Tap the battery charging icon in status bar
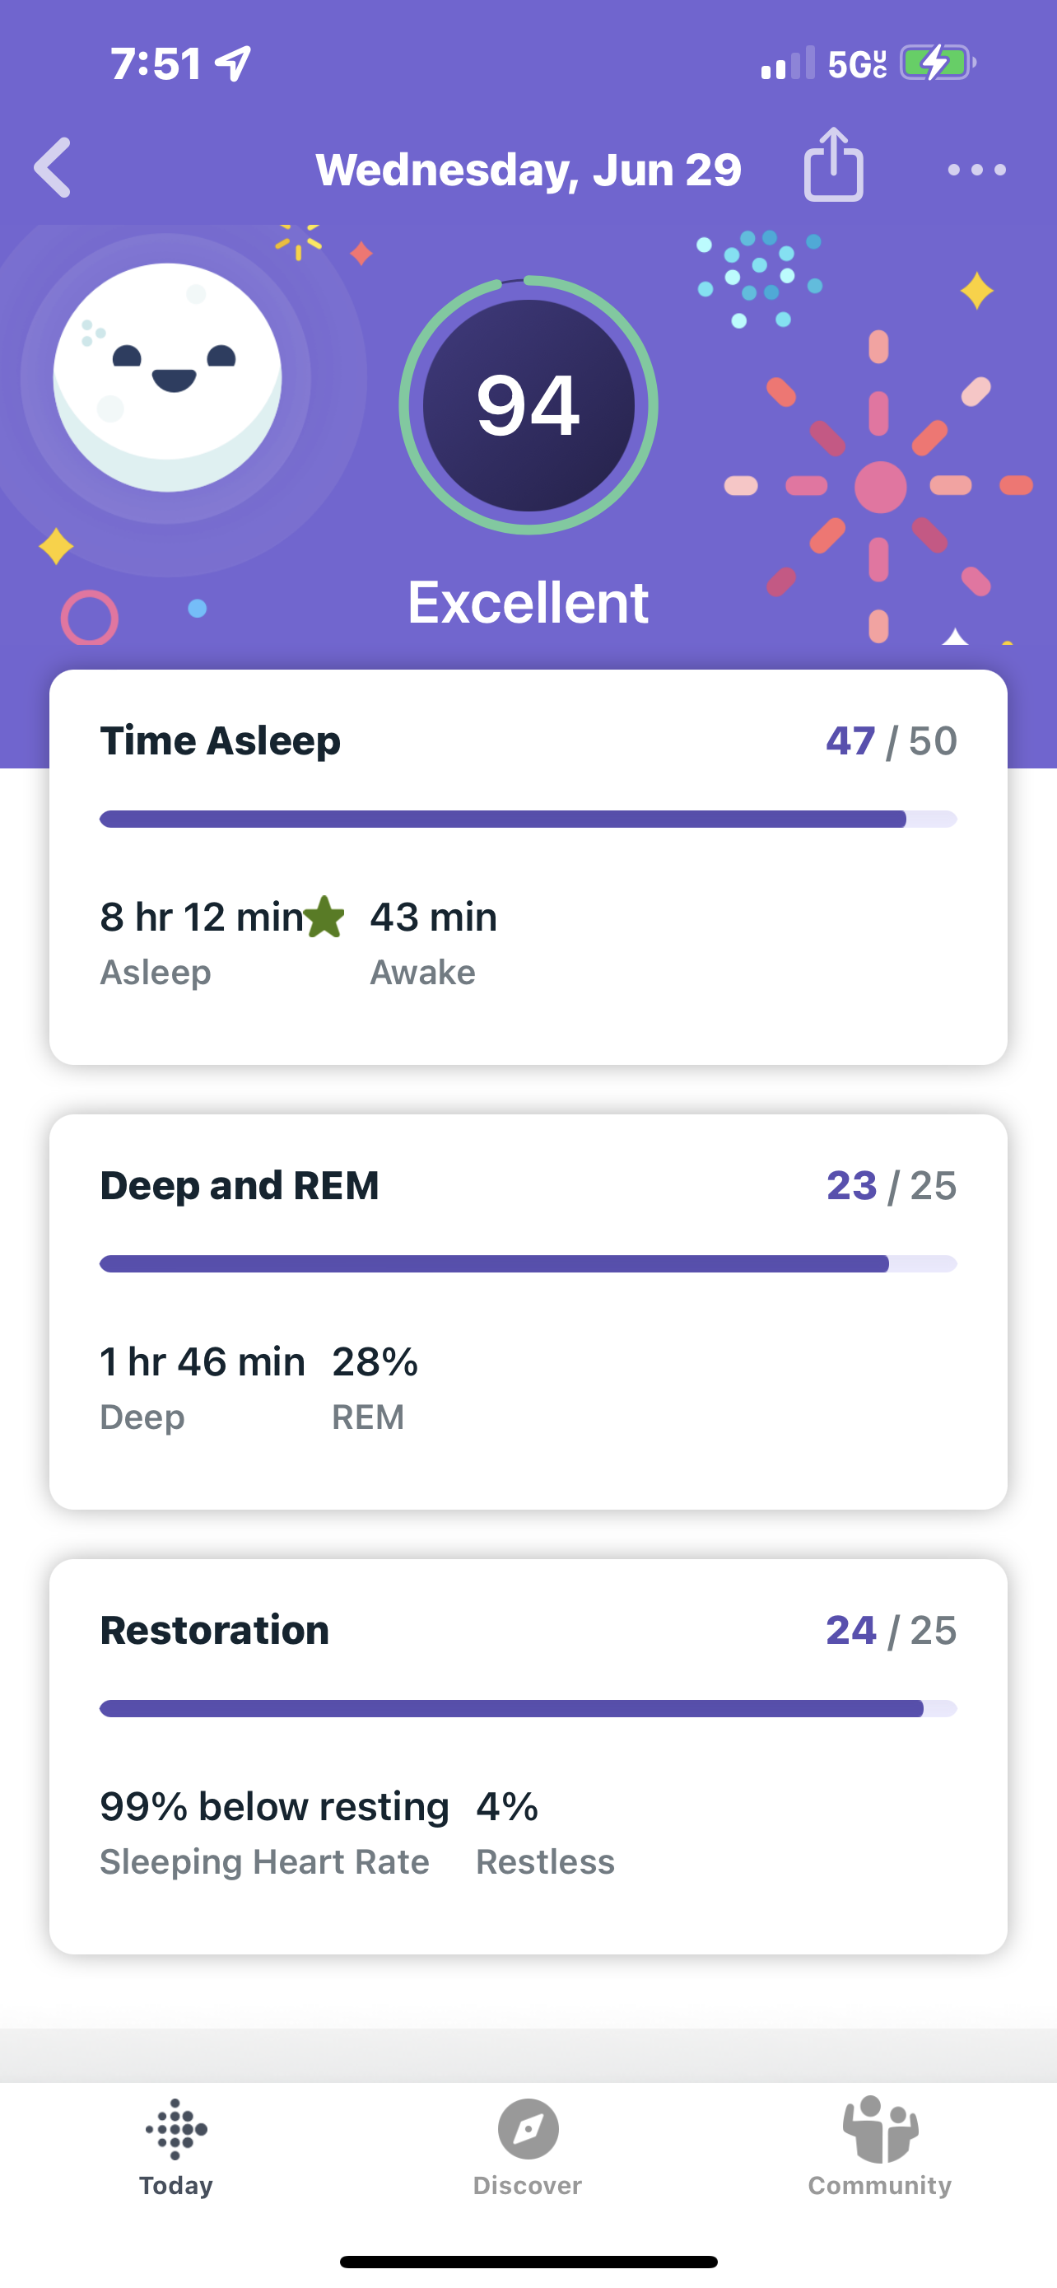 tap(937, 63)
